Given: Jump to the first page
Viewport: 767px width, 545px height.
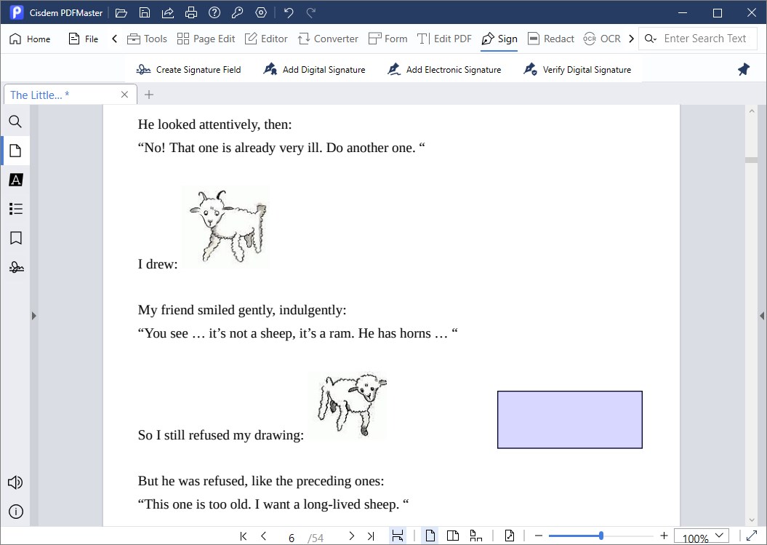Looking at the screenshot, I should (244, 536).
